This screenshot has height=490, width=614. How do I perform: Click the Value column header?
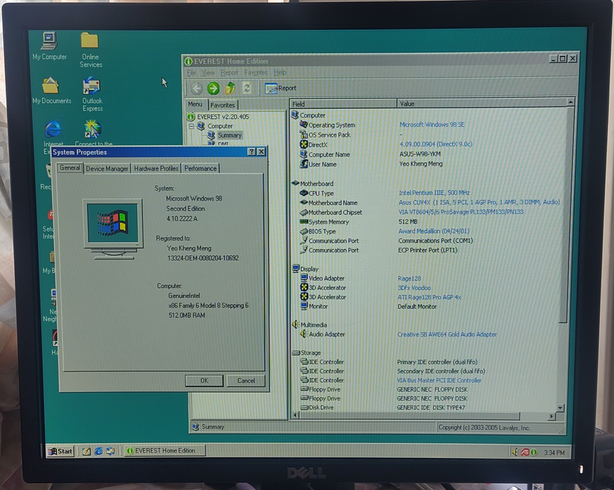(481, 104)
